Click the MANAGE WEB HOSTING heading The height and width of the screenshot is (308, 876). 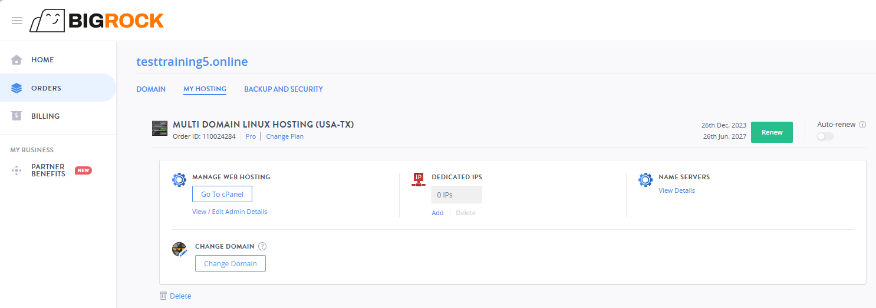231,177
